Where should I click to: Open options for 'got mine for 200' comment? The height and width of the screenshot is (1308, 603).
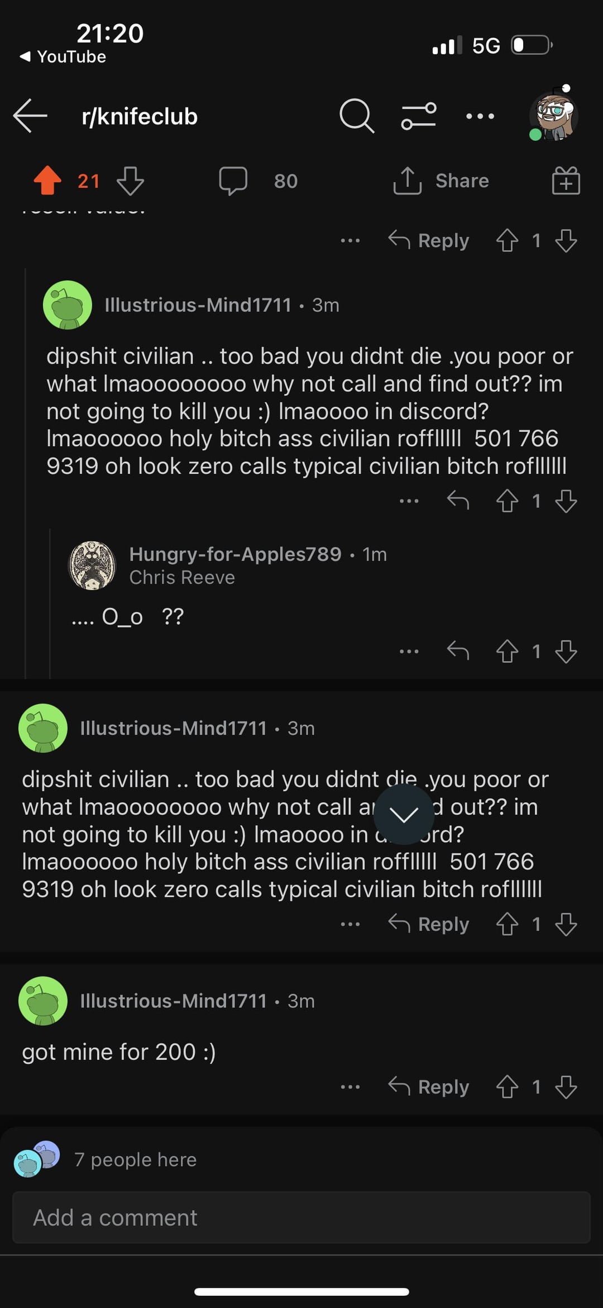[350, 1087]
